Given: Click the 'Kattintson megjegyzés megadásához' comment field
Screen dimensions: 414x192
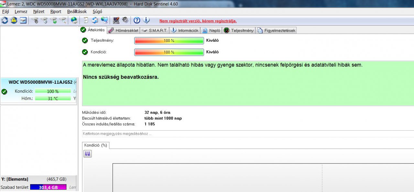Looking at the screenshot, I should pyautogui.click(x=248, y=133).
